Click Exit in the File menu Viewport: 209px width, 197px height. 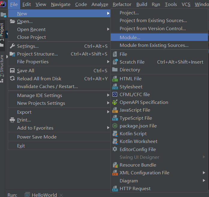pos(59,146)
